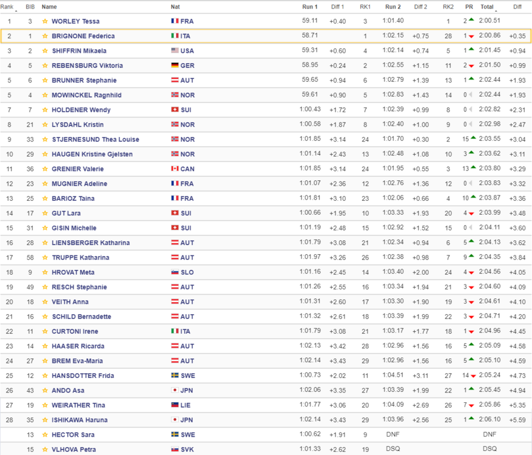Sort results by the Rank column
This screenshot has height=455, width=532.
pyautogui.click(x=7, y=7)
